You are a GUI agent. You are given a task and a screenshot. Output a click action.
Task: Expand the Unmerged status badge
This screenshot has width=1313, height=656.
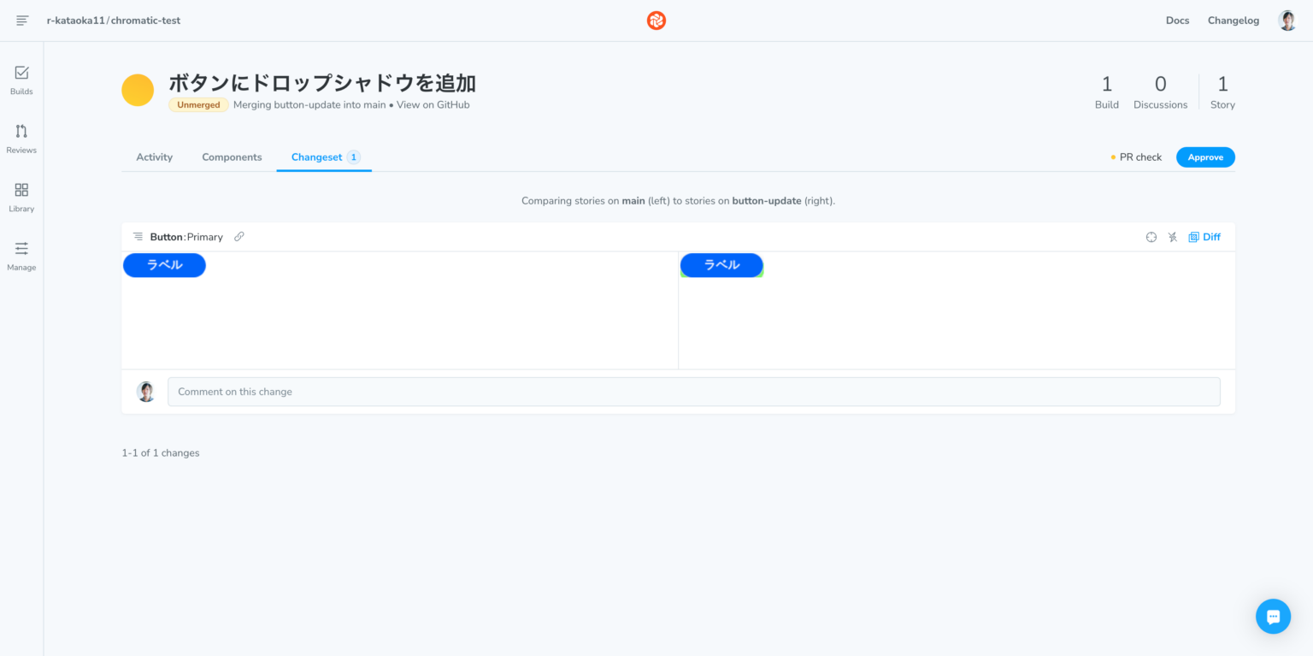pos(197,104)
